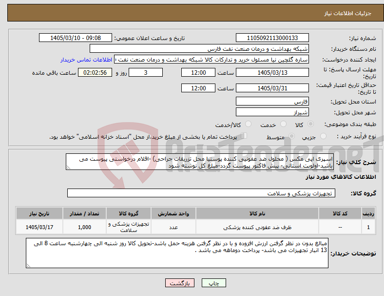Image resolution: width=384 pixels, height=296 pixels.
Task: Click the price validity time 12:00 field
Action: point(198,88)
